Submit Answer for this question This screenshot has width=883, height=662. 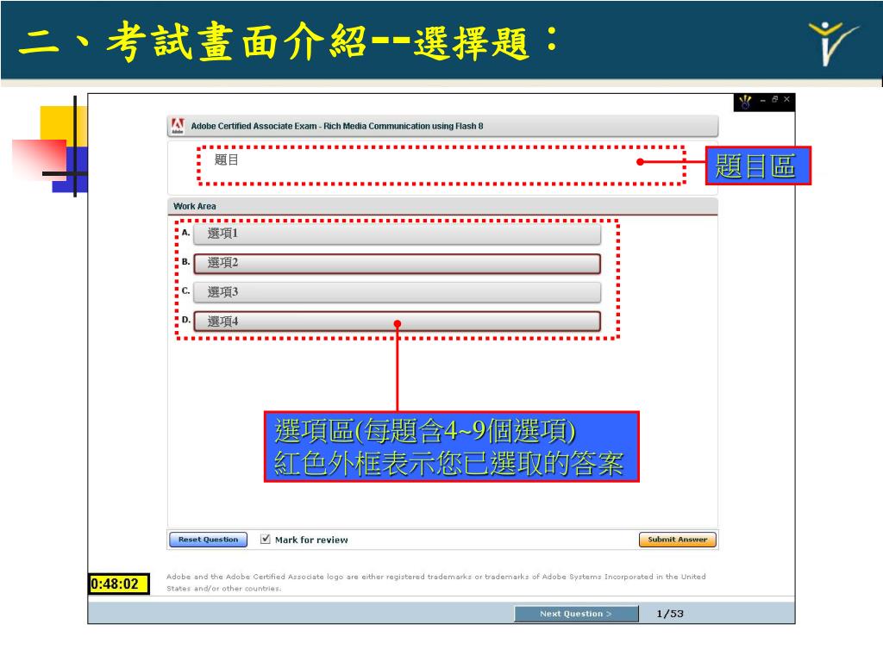click(x=677, y=540)
